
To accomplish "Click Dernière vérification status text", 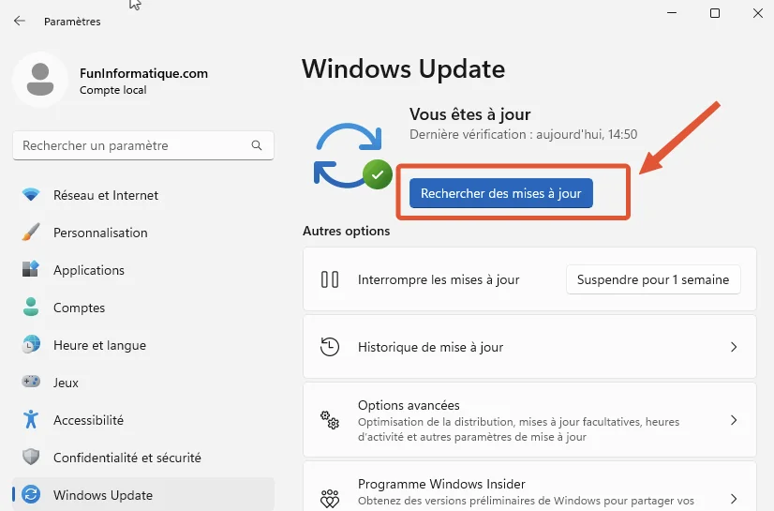I will tap(523, 134).
